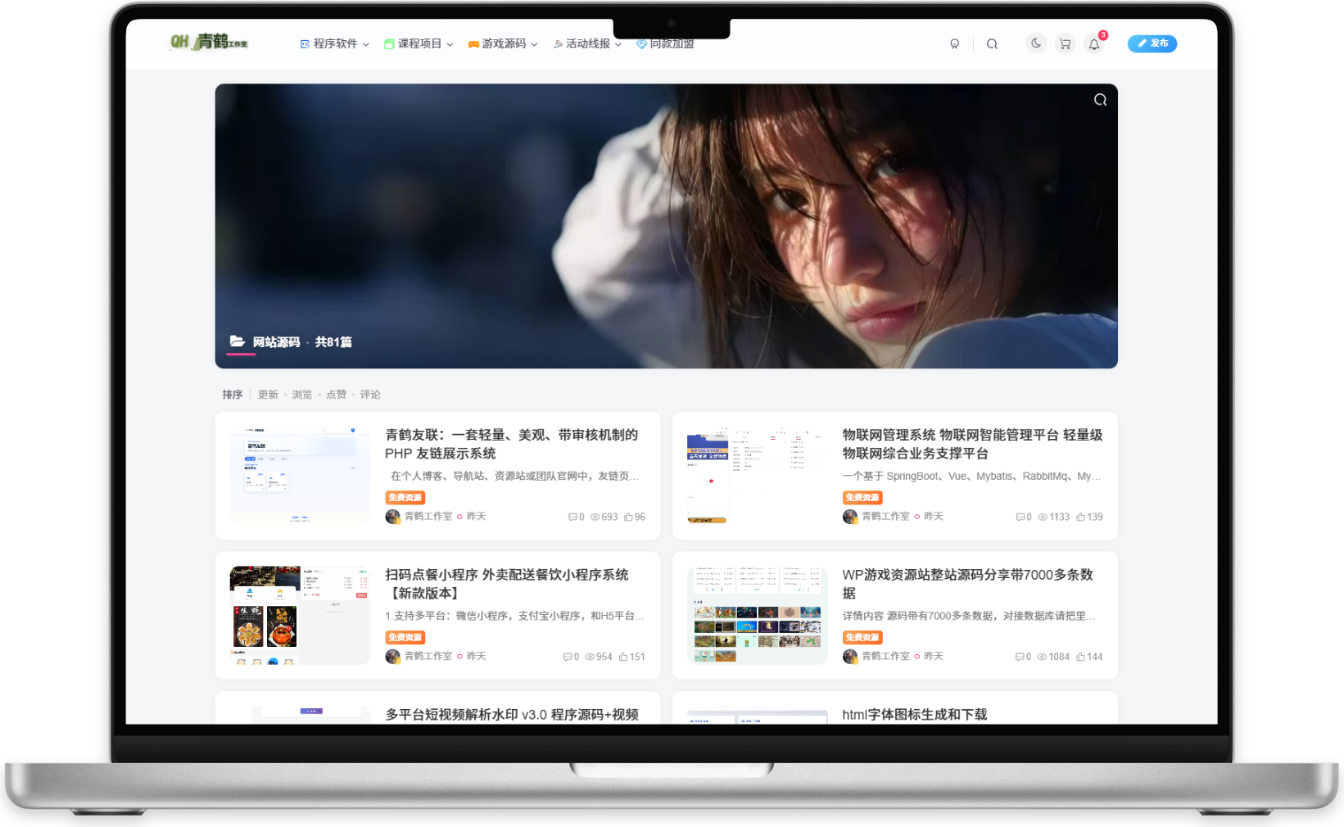Click 青鹤工作室 author name on 物联网 post

[x=885, y=517]
